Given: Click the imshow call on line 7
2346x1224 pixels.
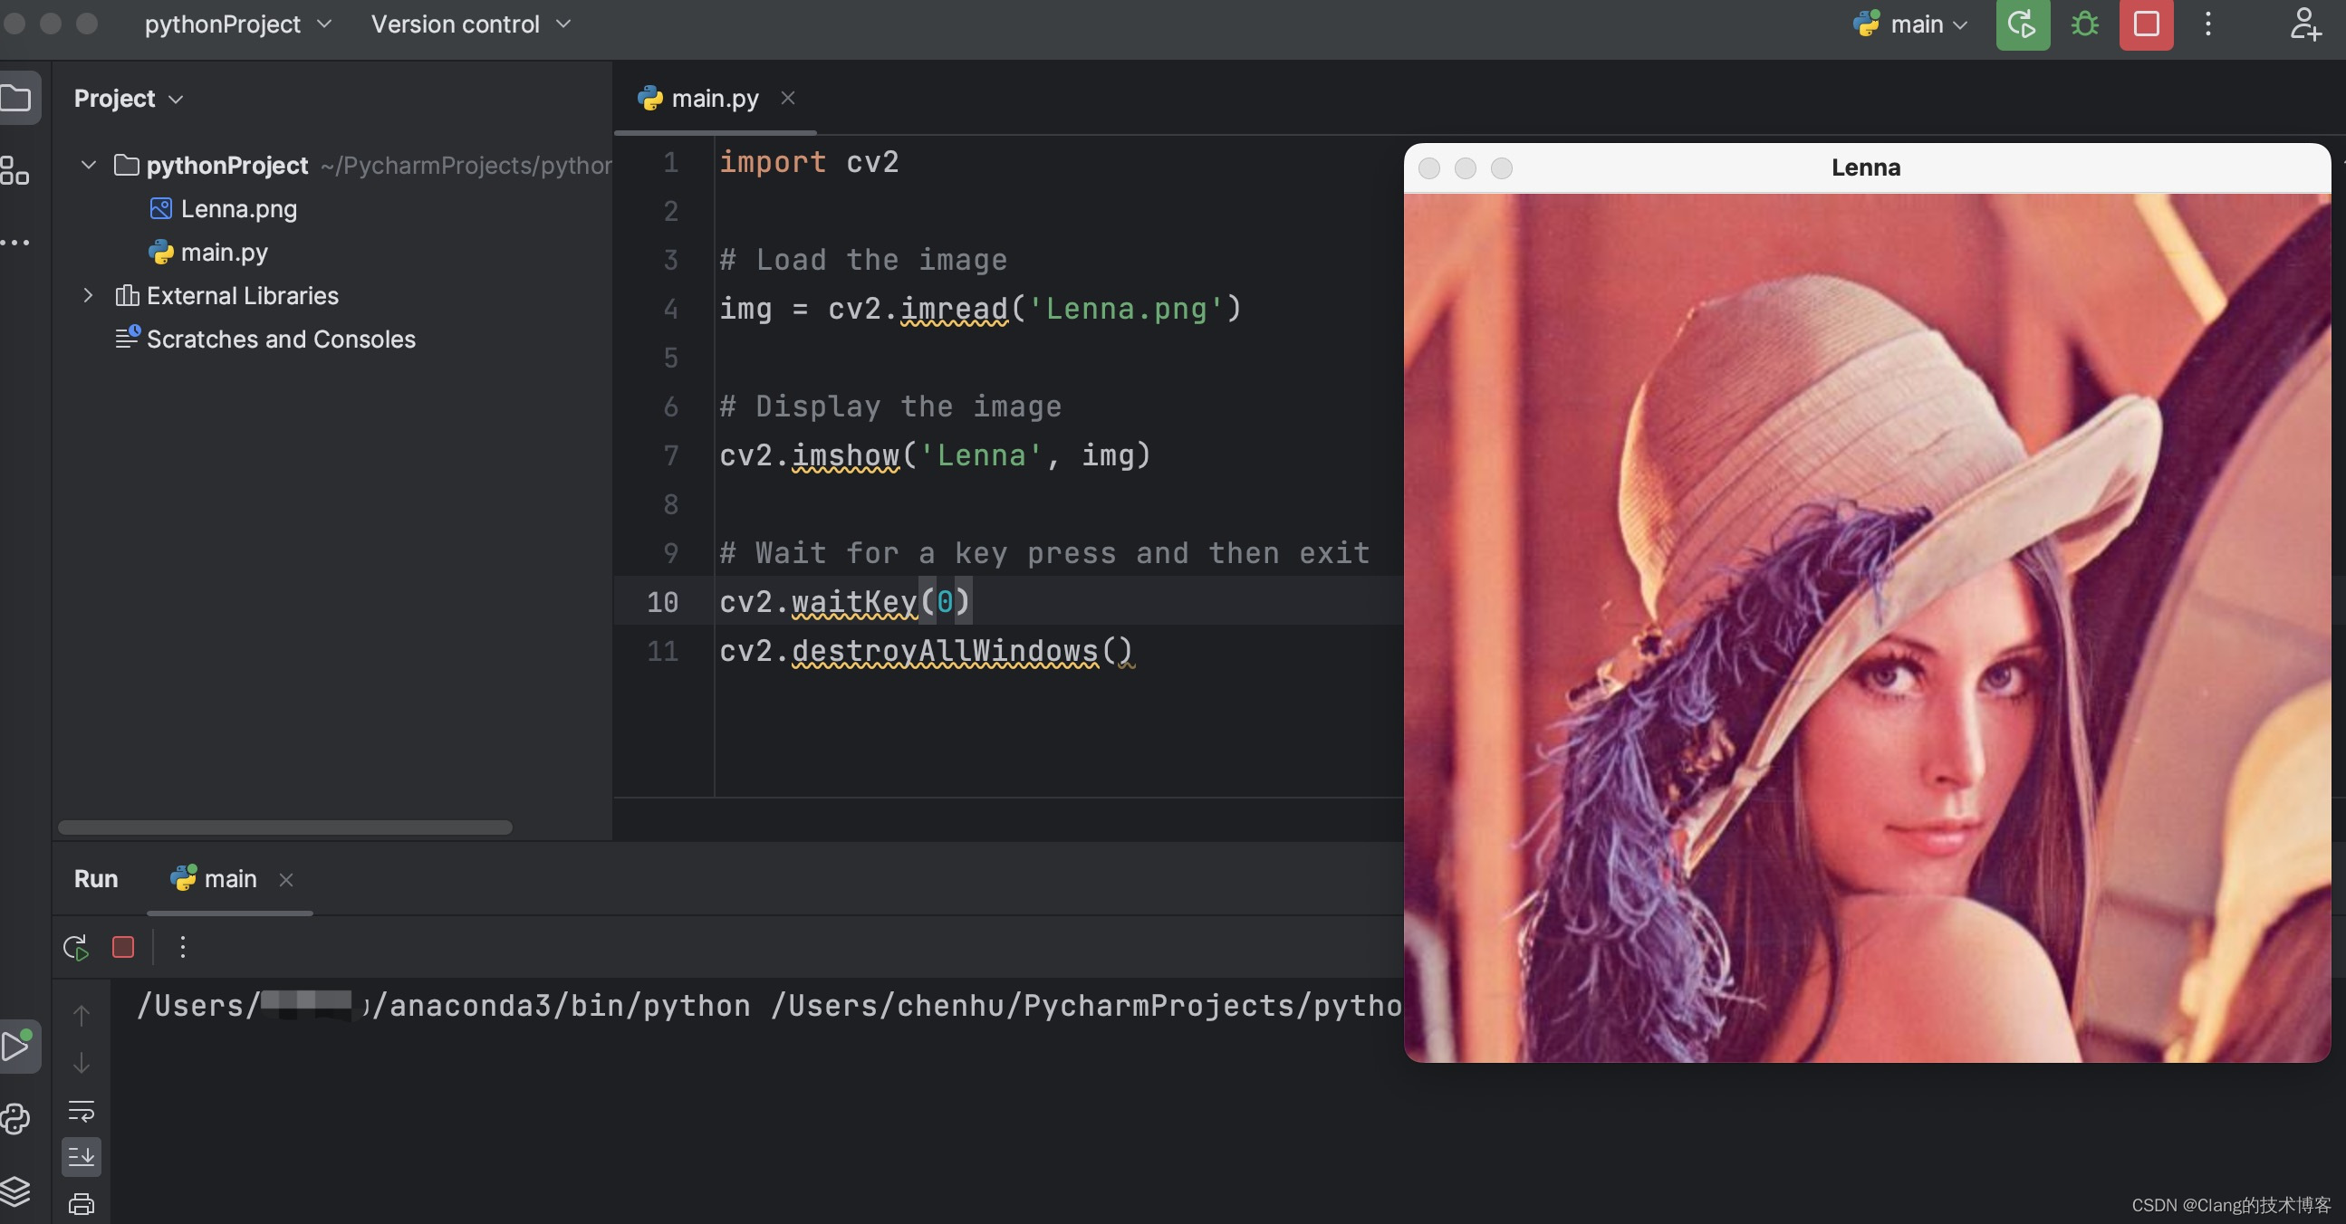Looking at the screenshot, I should coord(845,455).
